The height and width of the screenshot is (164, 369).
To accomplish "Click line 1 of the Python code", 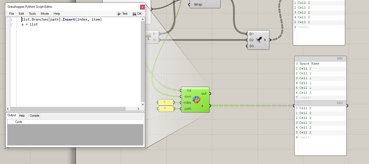I will click(x=62, y=19).
